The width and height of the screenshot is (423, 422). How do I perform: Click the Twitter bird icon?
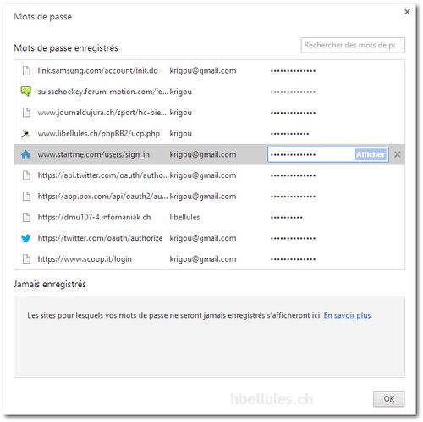26,238
